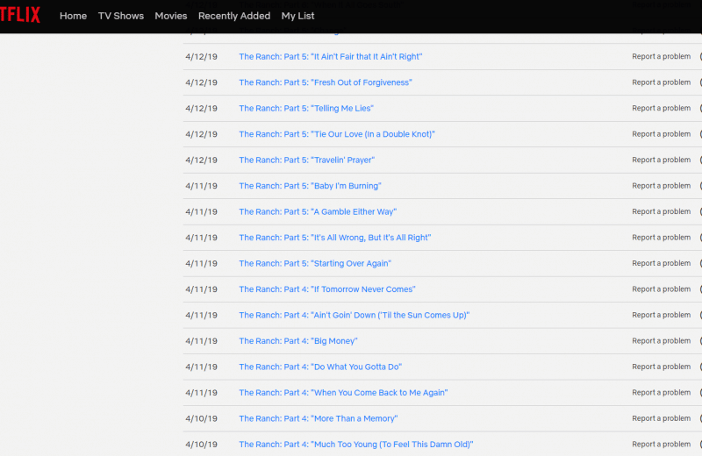Select the 4/12/19 date beside "Fresh Out of Forgiveness"

click(x=202, y=82)
